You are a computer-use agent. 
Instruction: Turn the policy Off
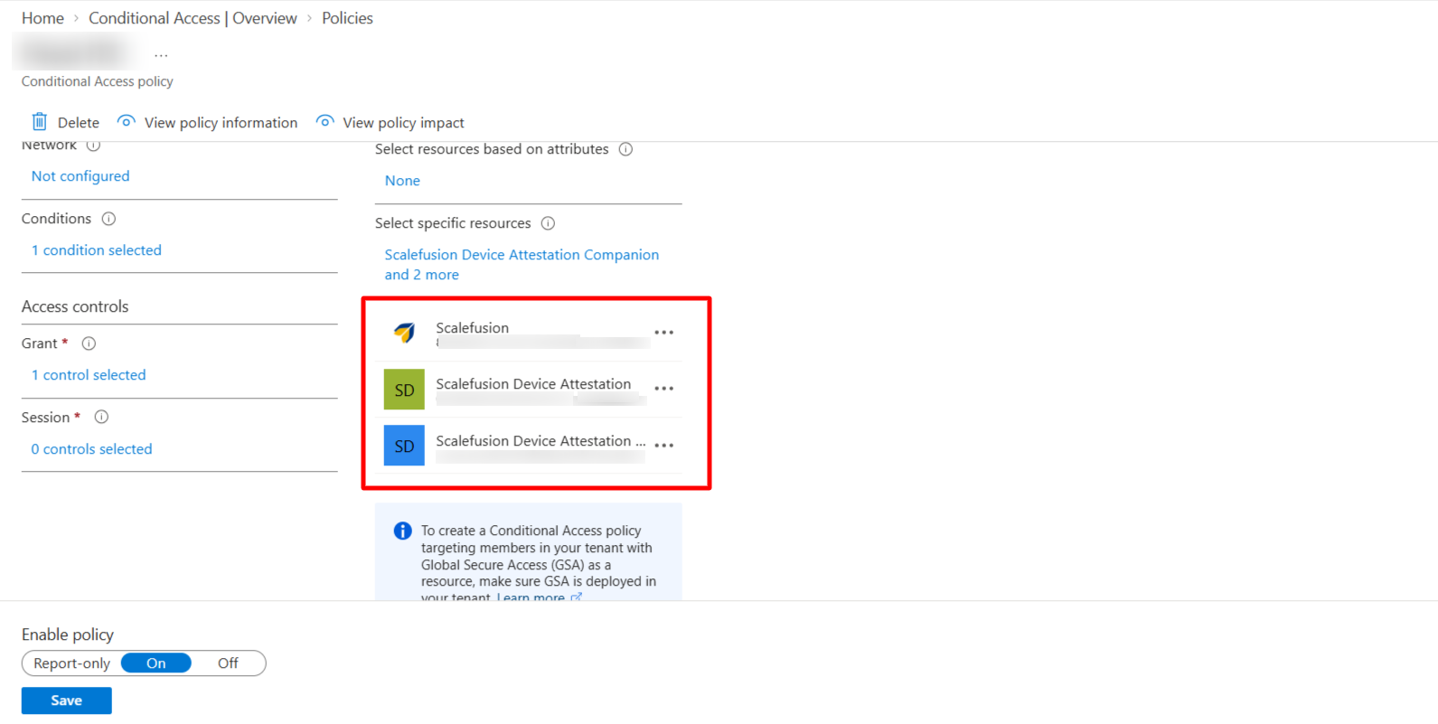pos(228,663)
